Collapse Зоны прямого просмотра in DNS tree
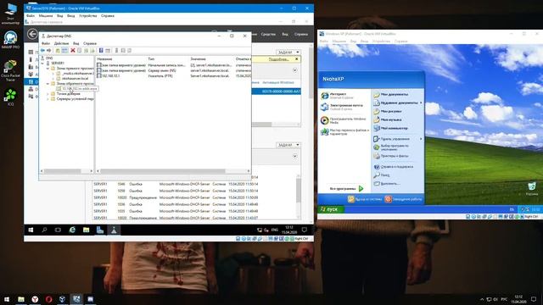This screenshot has height=305, width=543. click(x=48, y=69)
